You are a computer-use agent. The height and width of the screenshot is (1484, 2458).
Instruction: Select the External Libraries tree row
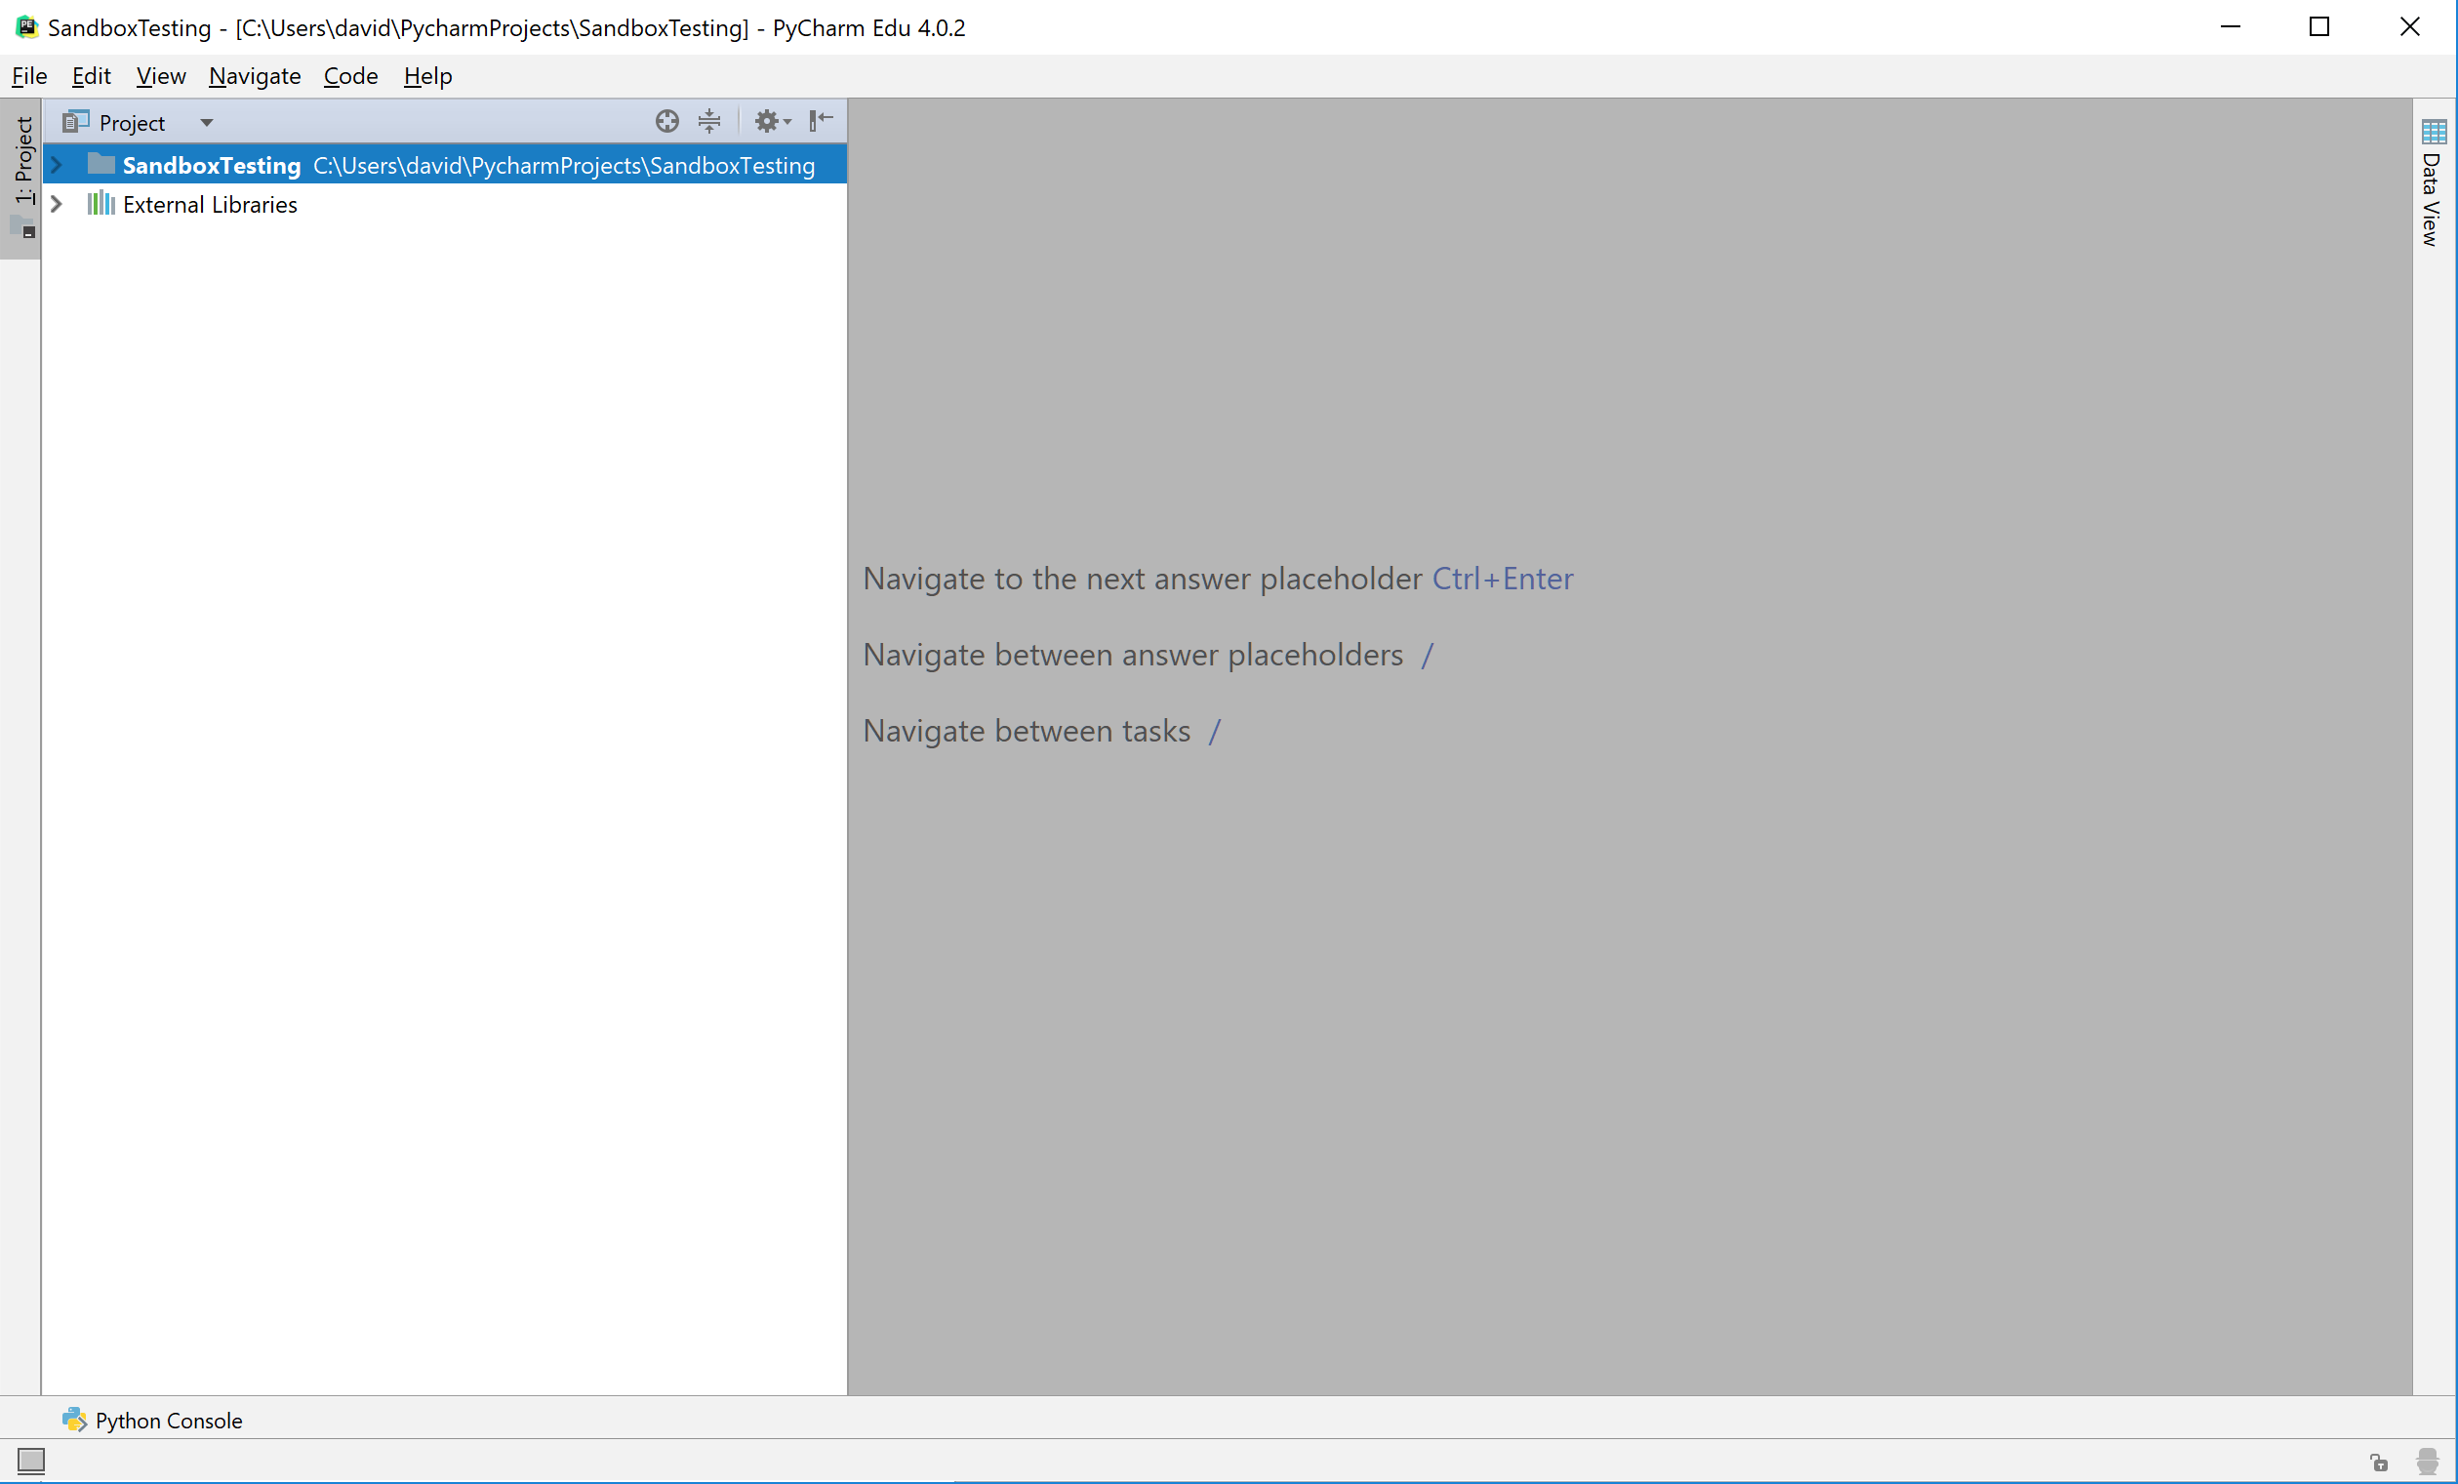(445, 205)
